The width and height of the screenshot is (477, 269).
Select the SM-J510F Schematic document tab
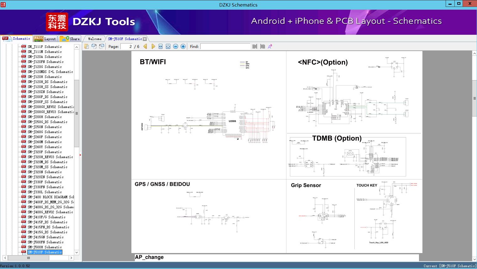(x=125, y=39)
